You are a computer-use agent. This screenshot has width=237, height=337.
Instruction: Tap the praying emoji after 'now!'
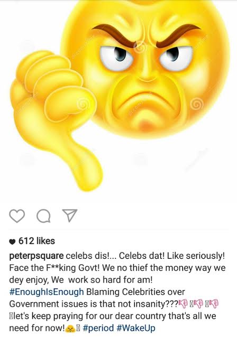[x=70, y=329]
